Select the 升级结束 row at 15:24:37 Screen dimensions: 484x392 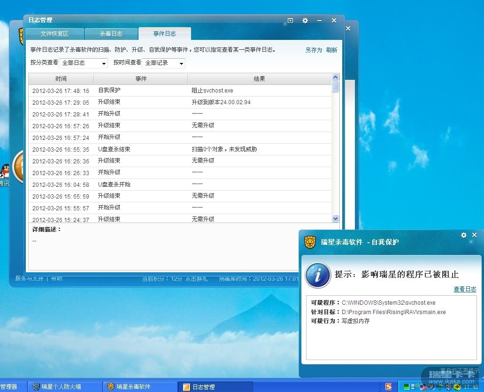[x=180, y=218]
